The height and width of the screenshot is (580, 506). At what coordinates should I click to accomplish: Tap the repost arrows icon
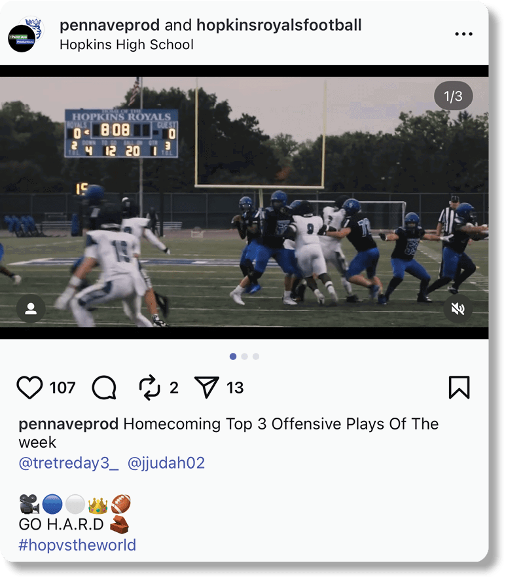(149, 388)
